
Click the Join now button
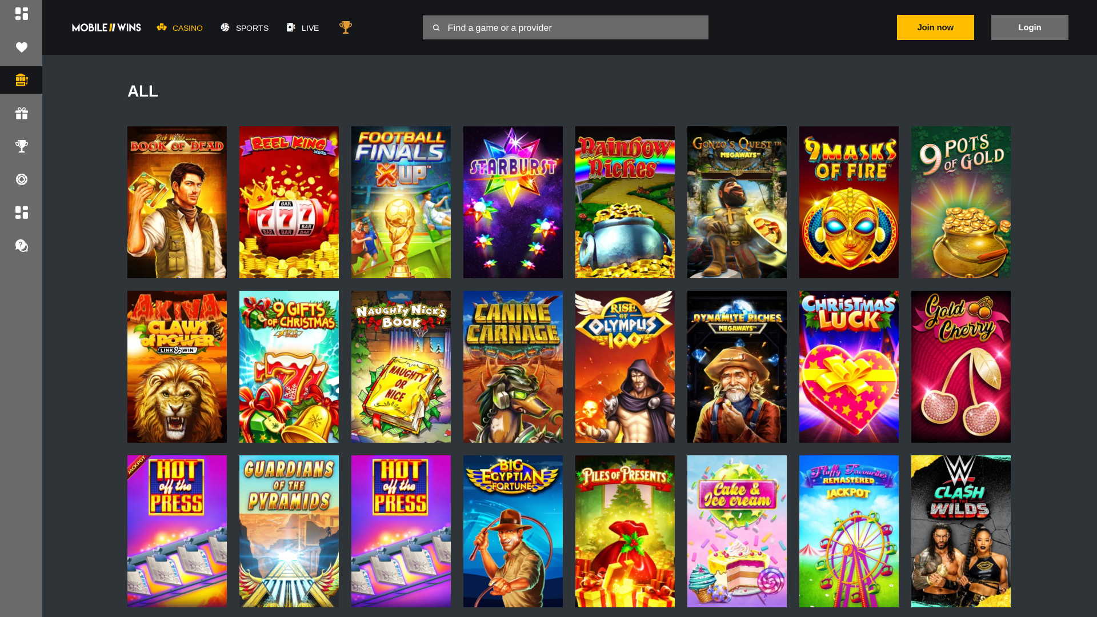tap(935, 27)
